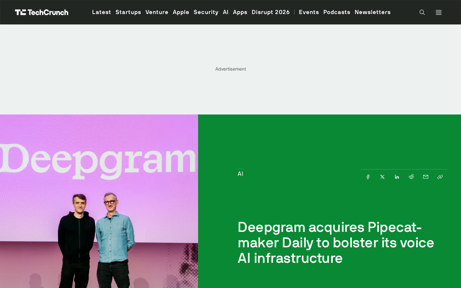Share article on Facebook
This screenshot has width=461, height=288.
[x=368, y=177]
